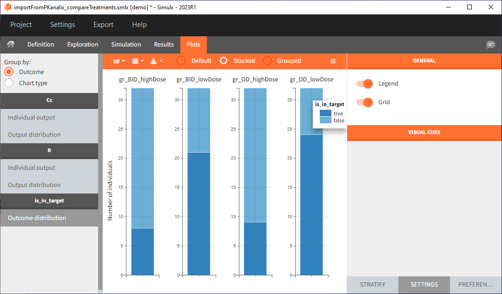Open the download export dropdown
The width and height of the screenshot is (502, 294).
156,61
